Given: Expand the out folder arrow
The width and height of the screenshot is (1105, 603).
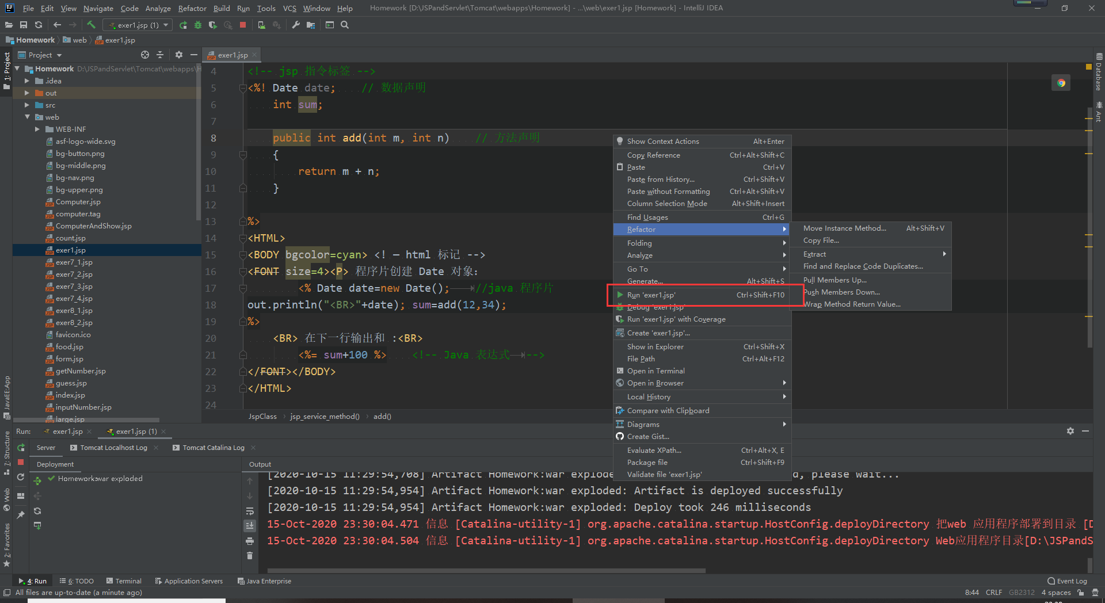Looking at the screenshot, I should point(26,93).
